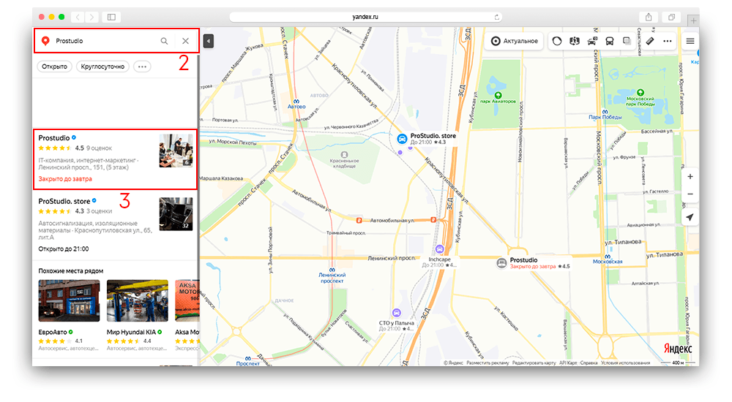Screen dimensions: 732x402
Task: Open Редактировать карту footer link
Action: 534,363
